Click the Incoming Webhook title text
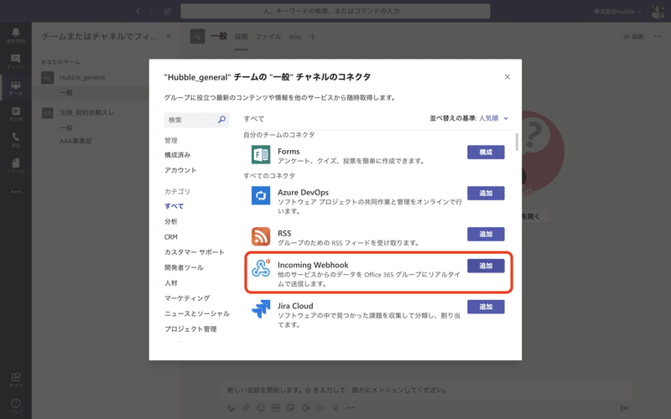671x419 pixels. tap(313, 265)
